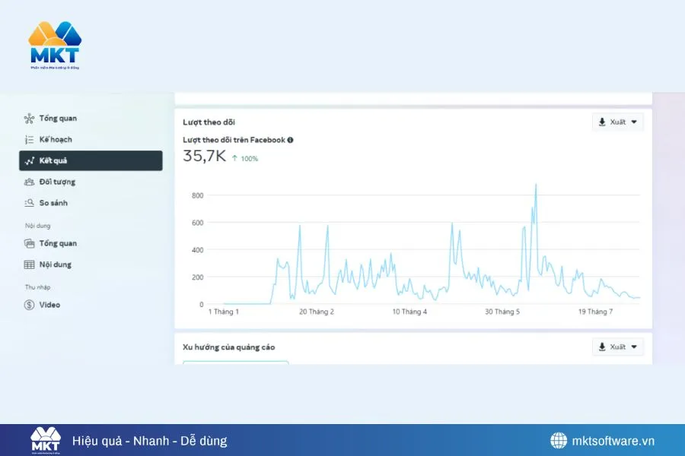Open the Đối tượng menu item
Screen dimensions: 685x456
click(x=59, y=182)
